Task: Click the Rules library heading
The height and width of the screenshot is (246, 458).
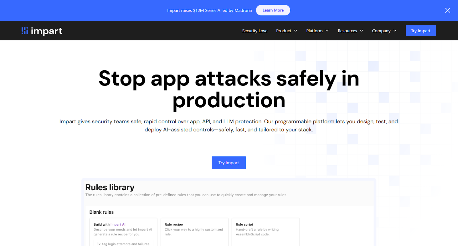Action: 110,187
